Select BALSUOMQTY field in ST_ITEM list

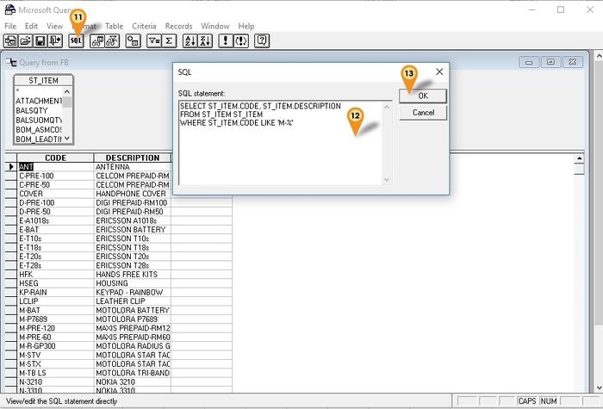[x=39, y=120]
